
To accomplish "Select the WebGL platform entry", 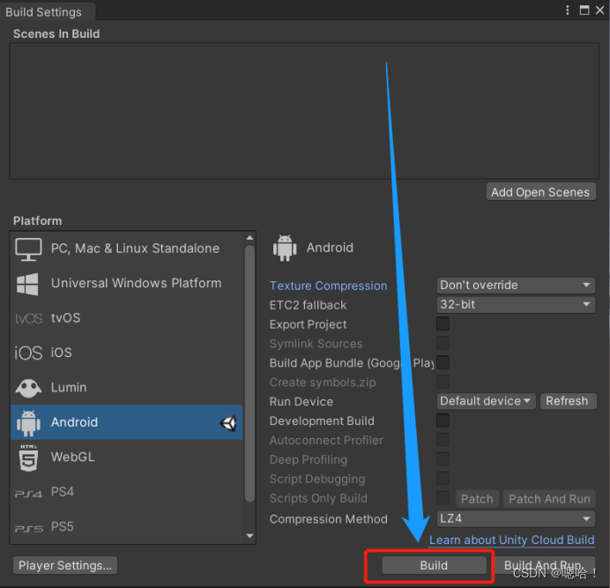I will [x=126, y=458].
